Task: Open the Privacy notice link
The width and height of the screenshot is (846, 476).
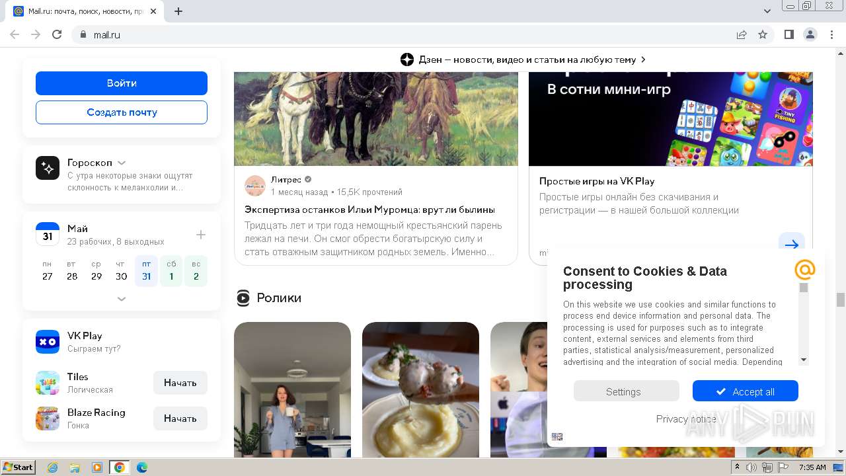Action: point(686,418)
